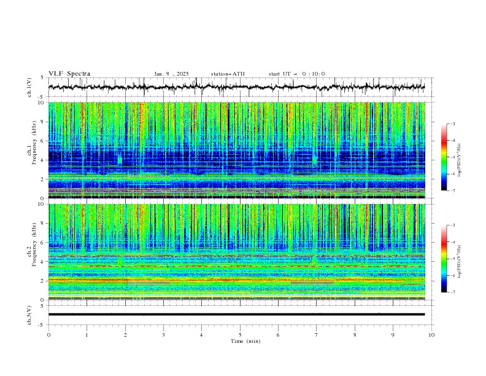This screenshot has width=486, height=376.
Task: Click the upper PSD color scale bar
Action: click(444, 157)
